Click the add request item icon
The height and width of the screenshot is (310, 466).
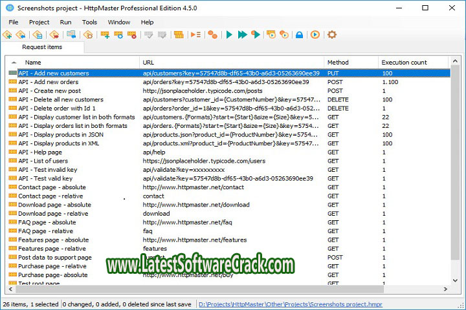[105, 35]
